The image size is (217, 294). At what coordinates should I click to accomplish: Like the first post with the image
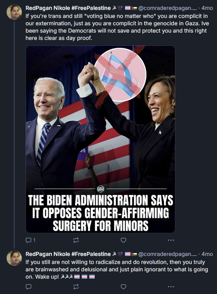coord(123,240)
